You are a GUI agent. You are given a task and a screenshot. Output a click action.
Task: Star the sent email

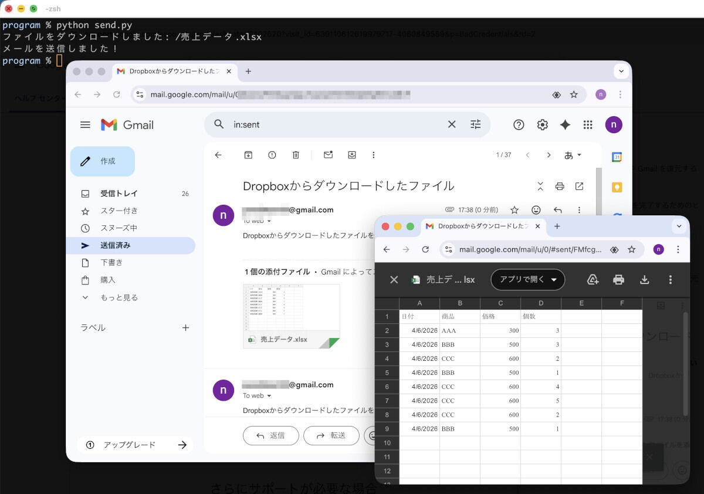click(x=515, y=209)
